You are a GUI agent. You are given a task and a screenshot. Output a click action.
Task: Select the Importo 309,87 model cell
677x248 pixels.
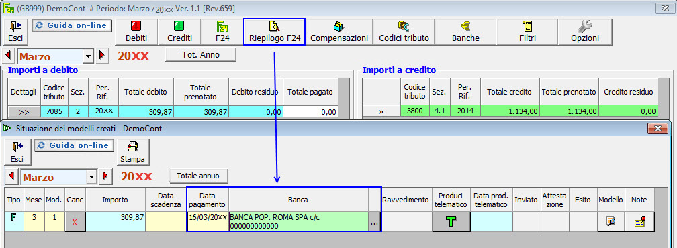coord(116,221)
